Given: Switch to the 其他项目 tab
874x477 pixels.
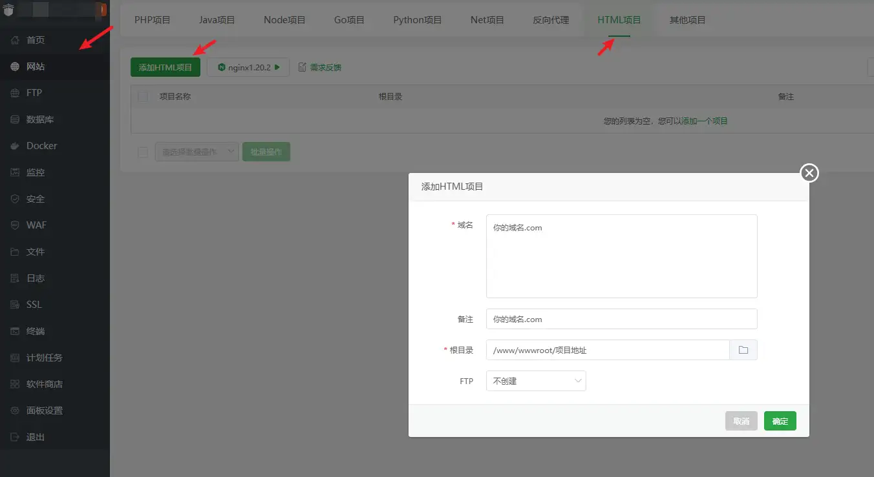Looking at the screenshot, I should click(x=688, y=20).
